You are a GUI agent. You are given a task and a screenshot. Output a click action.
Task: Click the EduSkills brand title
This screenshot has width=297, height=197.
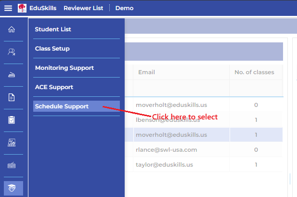click(x=43, y=8)
